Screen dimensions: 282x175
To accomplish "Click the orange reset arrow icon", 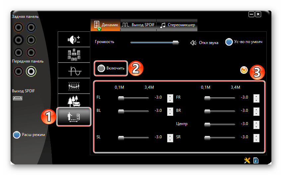I will [x=244, y=70].
